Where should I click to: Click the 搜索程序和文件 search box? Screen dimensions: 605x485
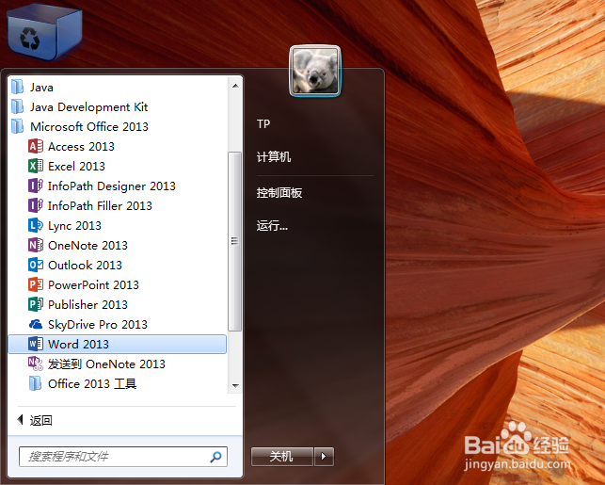coord(123,457)
